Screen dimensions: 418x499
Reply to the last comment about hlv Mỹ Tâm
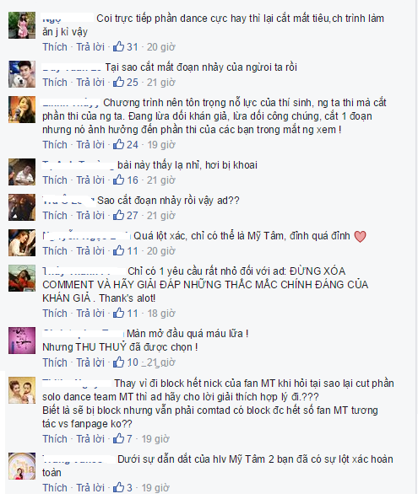coord(90,487)
